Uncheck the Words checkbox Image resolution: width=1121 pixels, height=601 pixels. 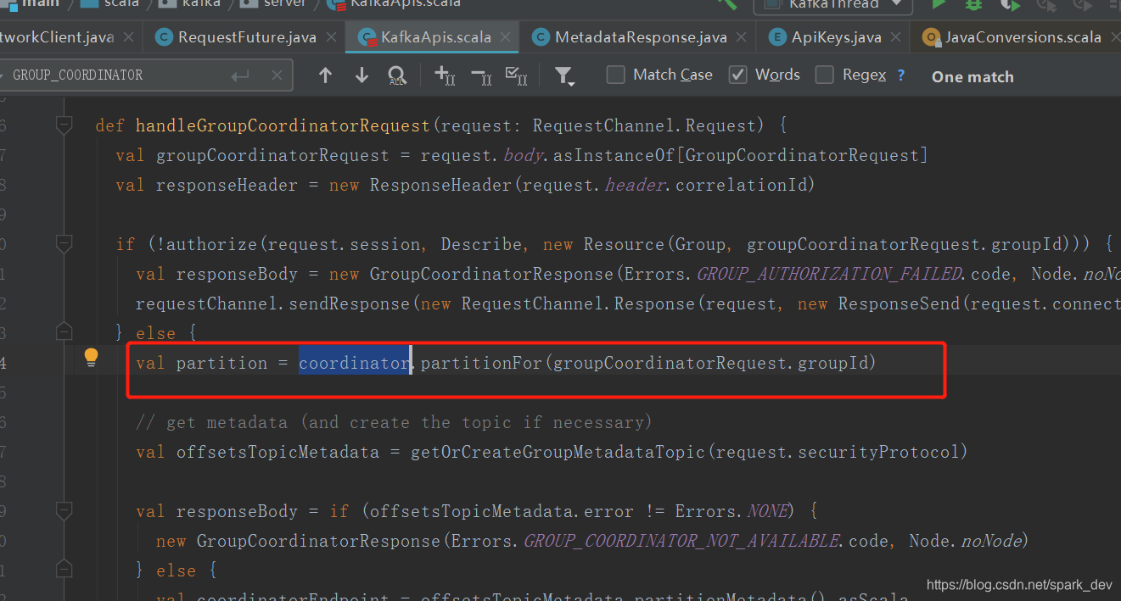click(737, 75)
